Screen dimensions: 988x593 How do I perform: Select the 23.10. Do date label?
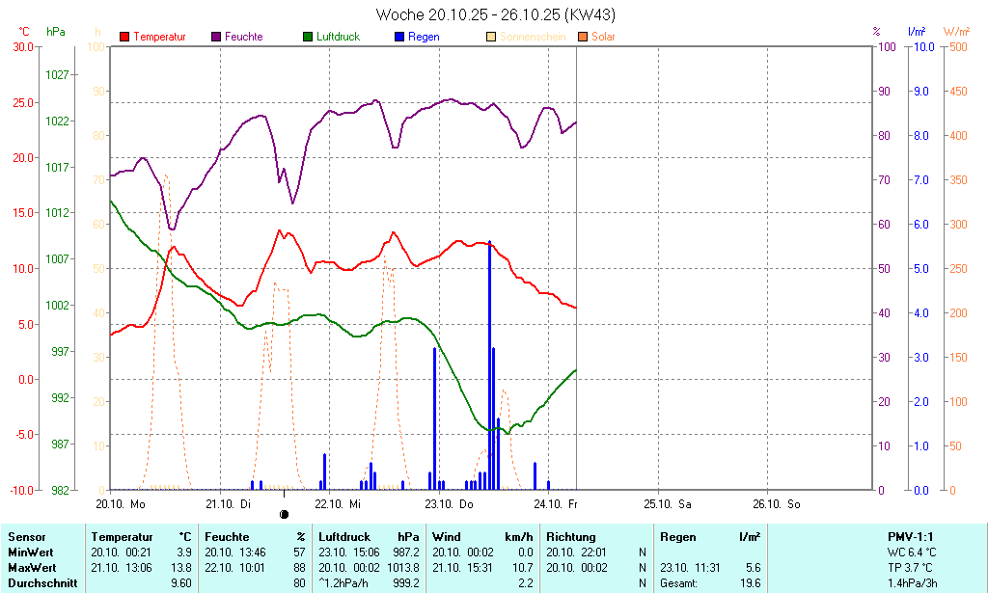tap(450, 503)
